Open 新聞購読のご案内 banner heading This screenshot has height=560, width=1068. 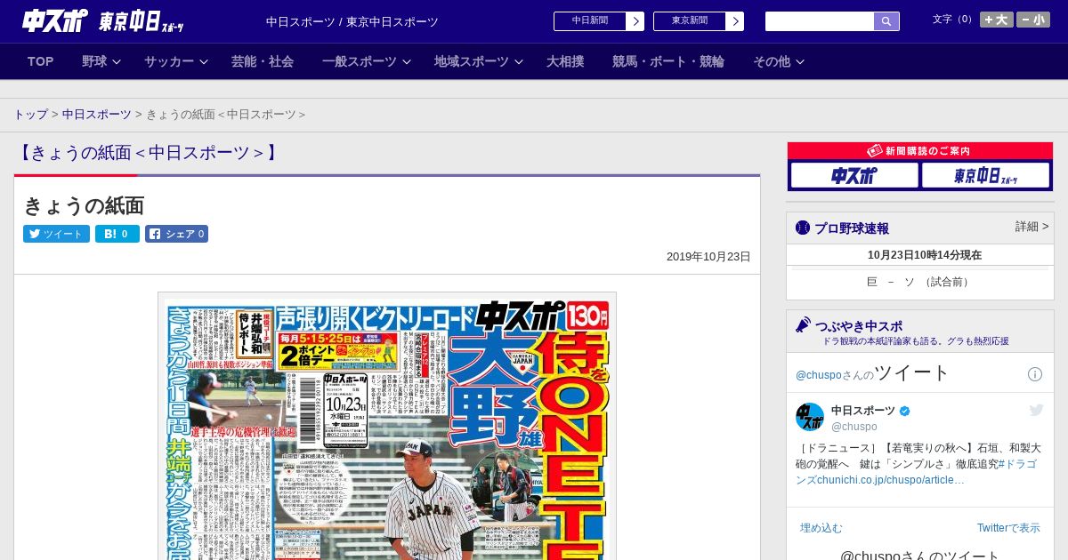click(920, 151)
